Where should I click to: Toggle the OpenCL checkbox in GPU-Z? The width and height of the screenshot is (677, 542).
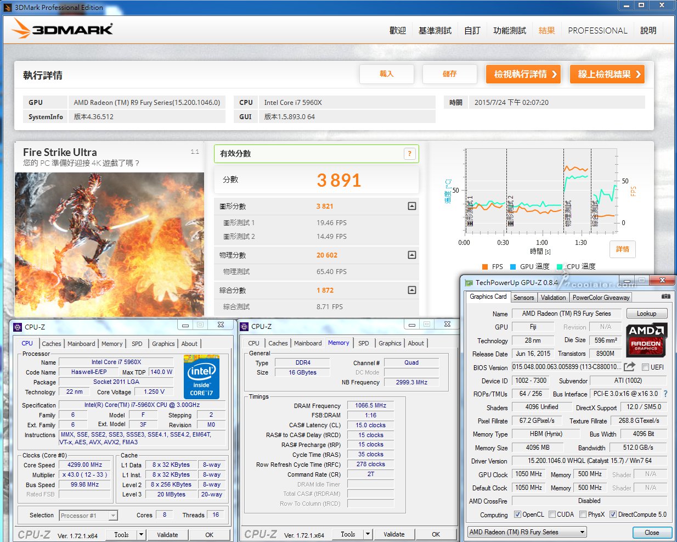tap(517, 515)
